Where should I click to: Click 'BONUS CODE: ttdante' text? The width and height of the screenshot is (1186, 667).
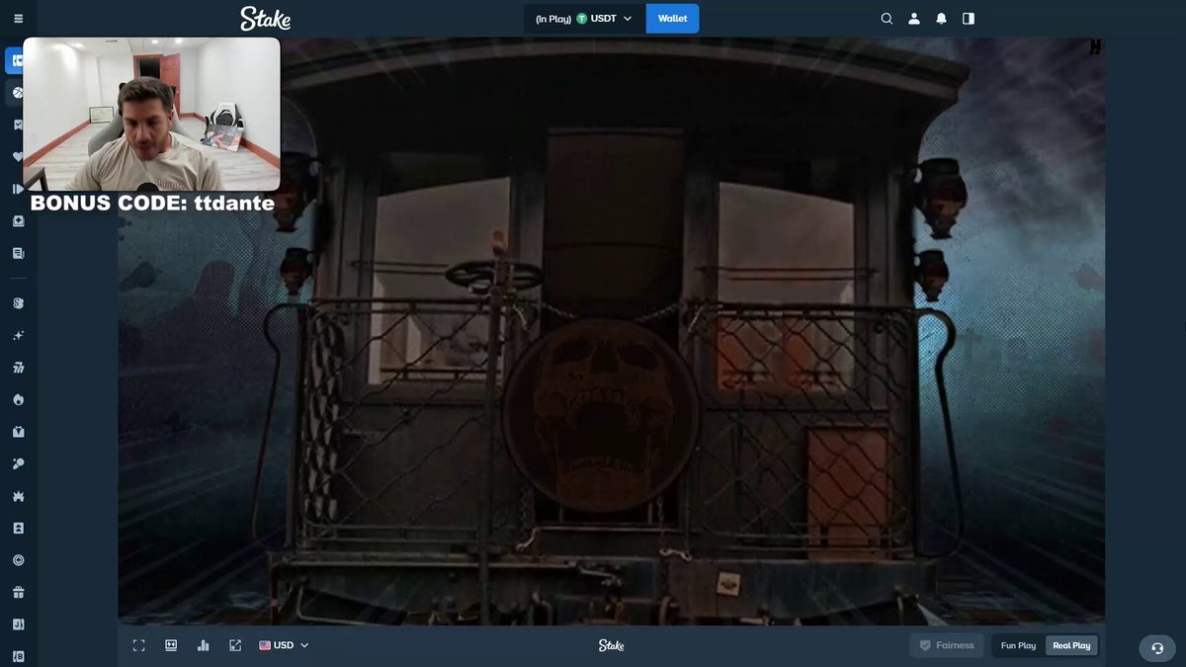pyautogui.click(x=152, y=203)
